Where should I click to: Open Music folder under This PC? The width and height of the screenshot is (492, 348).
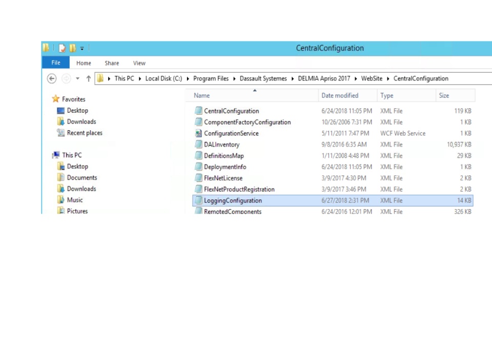[75, 200]
